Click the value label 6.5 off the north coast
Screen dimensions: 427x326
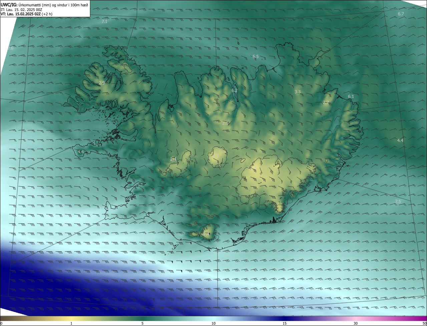[x=256, y=57]
